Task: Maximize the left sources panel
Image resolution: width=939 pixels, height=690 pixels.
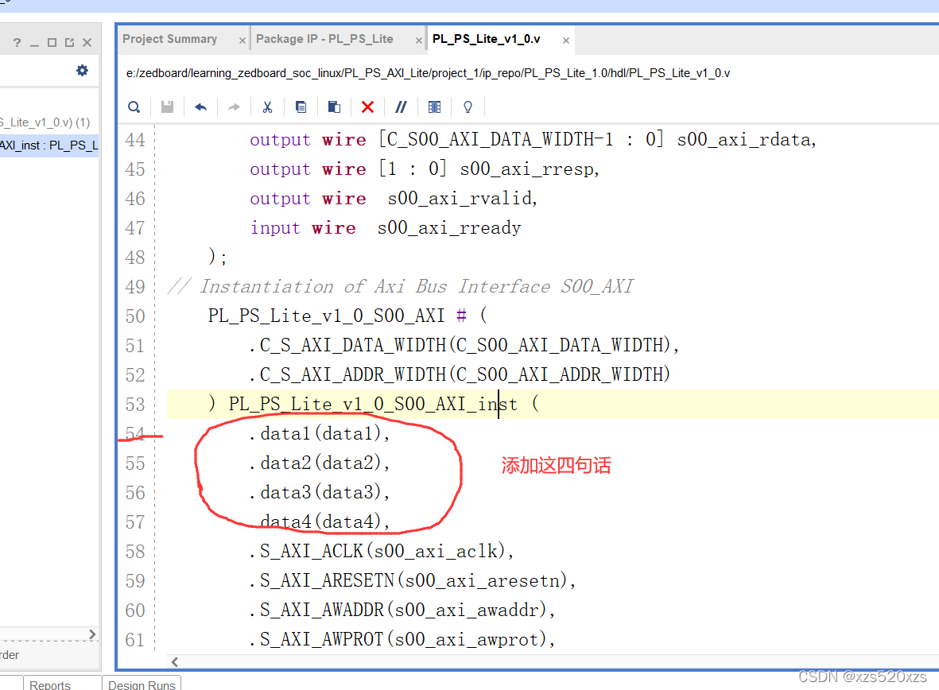Action: 52,42
